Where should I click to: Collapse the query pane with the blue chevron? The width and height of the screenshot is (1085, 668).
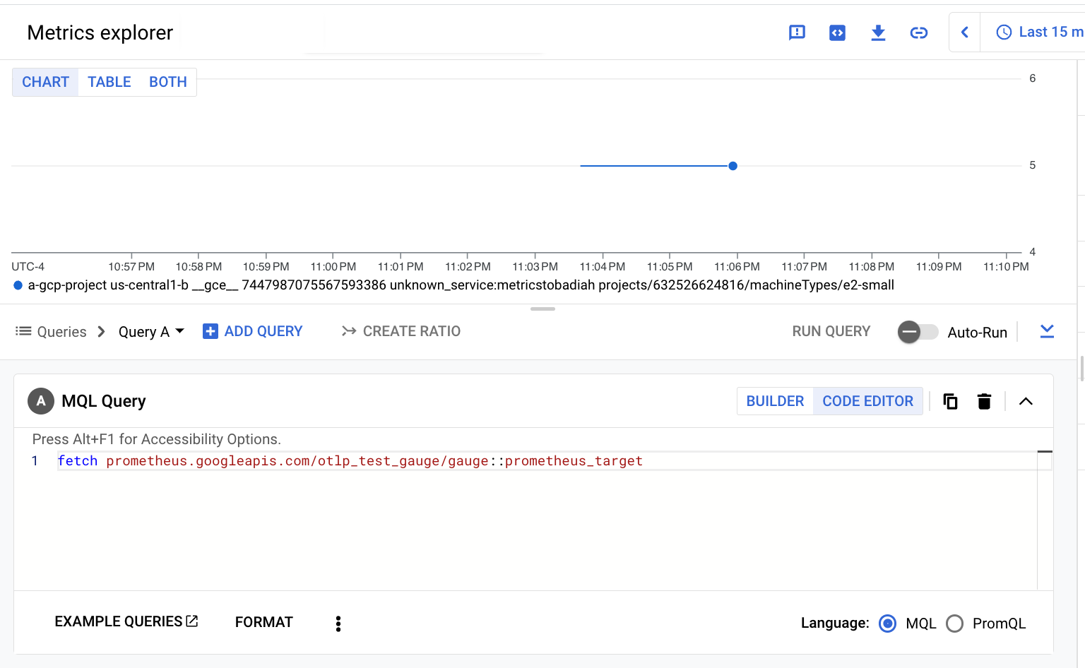pos(1047,331)
